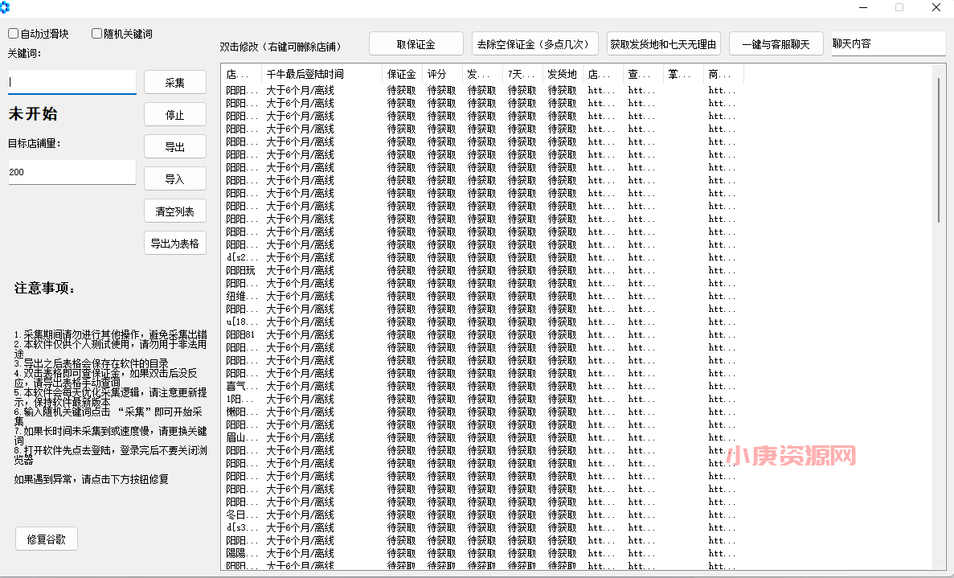Viewport: 954px width, 578px height.
Task: Click inside the 关键词 input field
Action: click(x=72, y=81)
